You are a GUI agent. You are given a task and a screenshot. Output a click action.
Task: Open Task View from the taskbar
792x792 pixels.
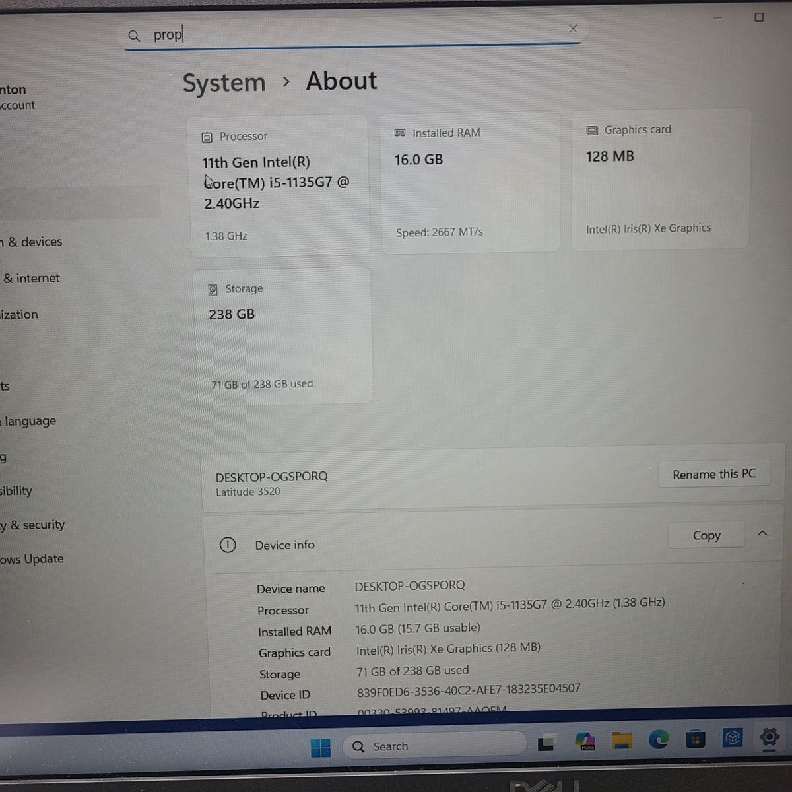[545, 744]
